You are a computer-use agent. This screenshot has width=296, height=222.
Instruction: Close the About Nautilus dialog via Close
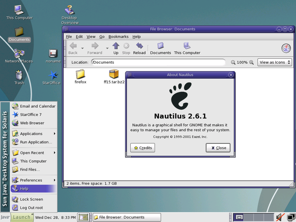pyautogui.click(x=218, y=148)
